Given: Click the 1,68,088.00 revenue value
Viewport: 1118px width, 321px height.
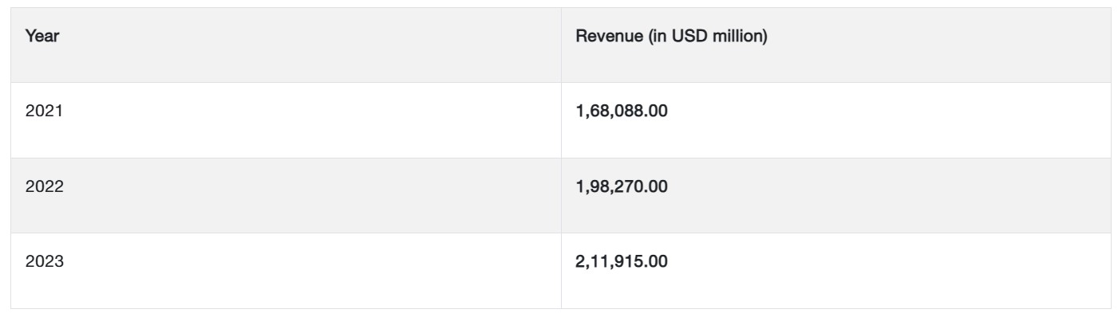Looking at the screenshot, I should (x=622, y=112).
